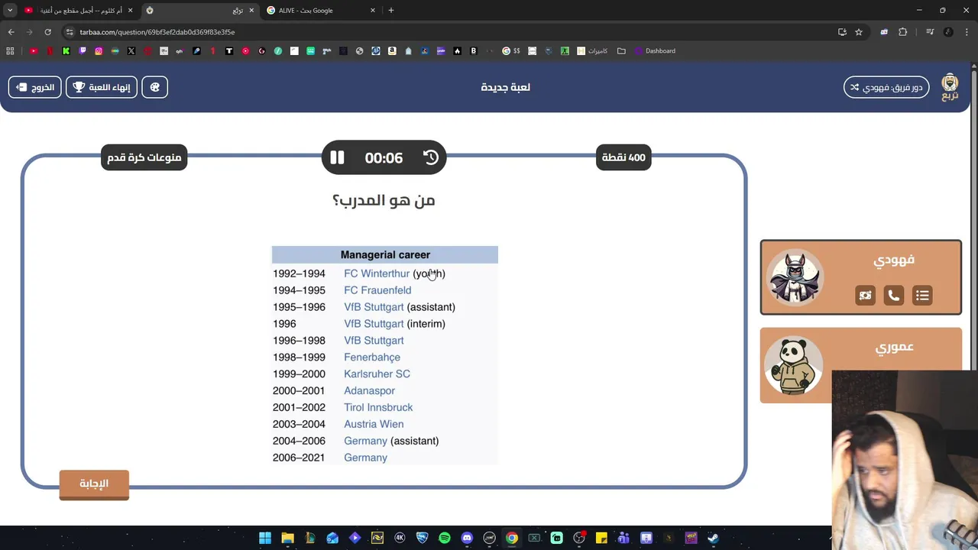The image size is (978, 550).
Task: Open Spotify from taskbar
Action: [x=445, y=538]
